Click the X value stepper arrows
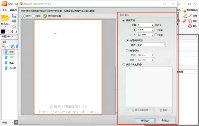199x126 pixels. (x=153, y=30)
